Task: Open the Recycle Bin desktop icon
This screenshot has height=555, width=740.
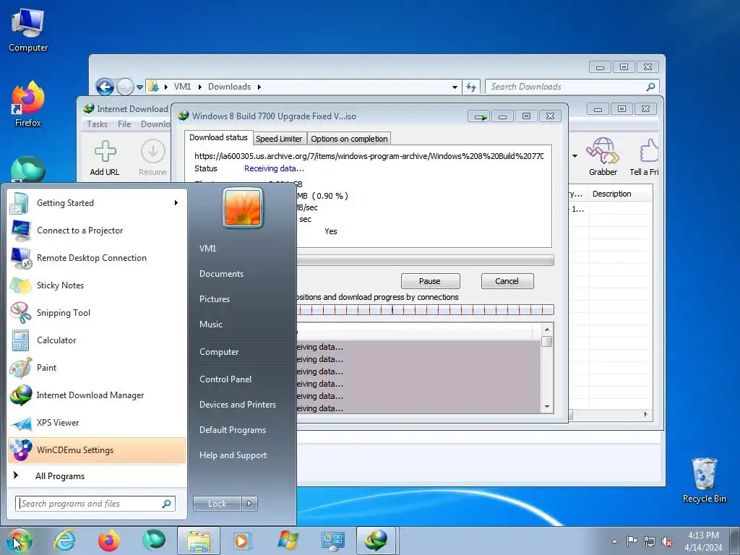Action: pos(704,480)
